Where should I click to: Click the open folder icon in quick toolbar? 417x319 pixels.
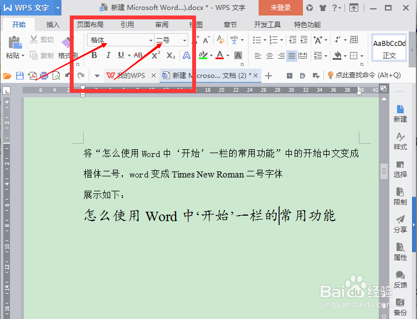click(7, 76)
